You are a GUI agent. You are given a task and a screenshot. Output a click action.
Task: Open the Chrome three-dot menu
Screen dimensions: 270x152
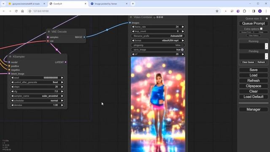(266, 11)
